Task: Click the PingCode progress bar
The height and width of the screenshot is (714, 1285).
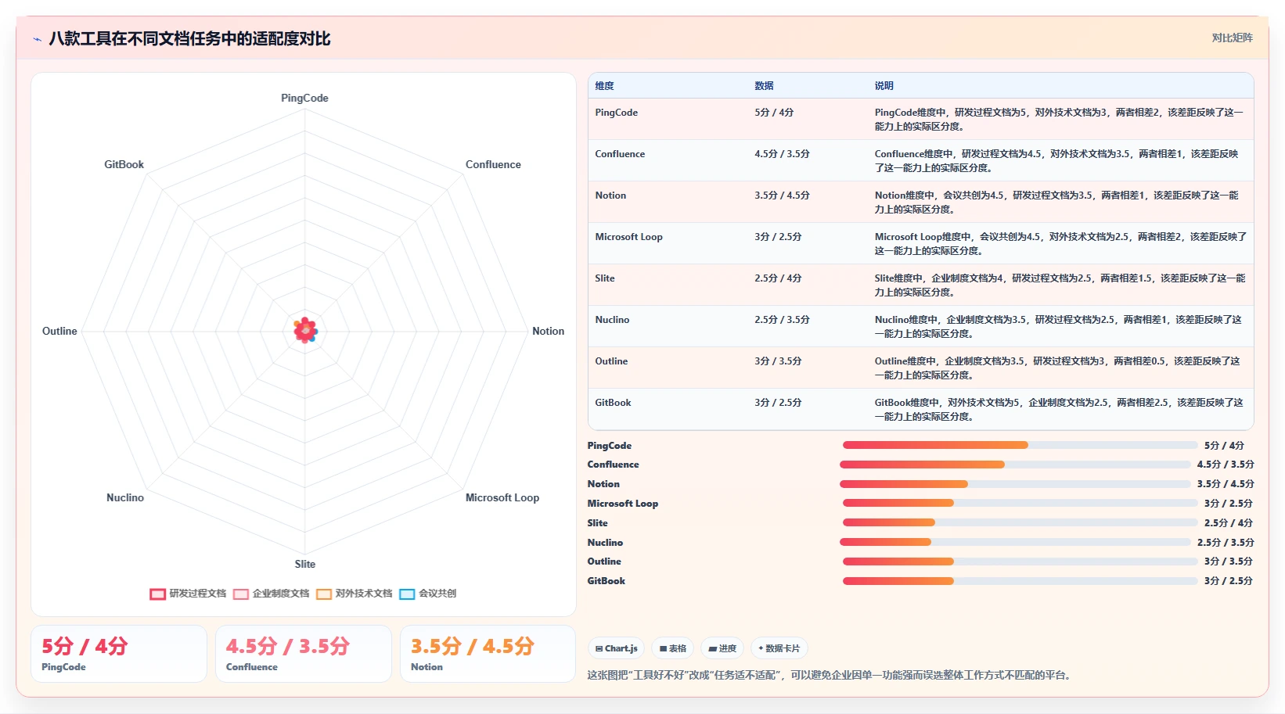Action: coord(1020,445)
